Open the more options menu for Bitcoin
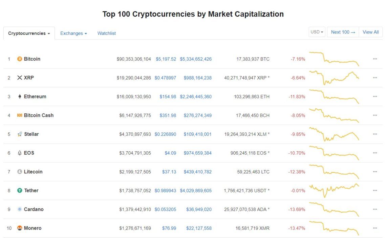The height and width of the screenshot is (238, 386). pyautogui.click(x=375, y=59)
